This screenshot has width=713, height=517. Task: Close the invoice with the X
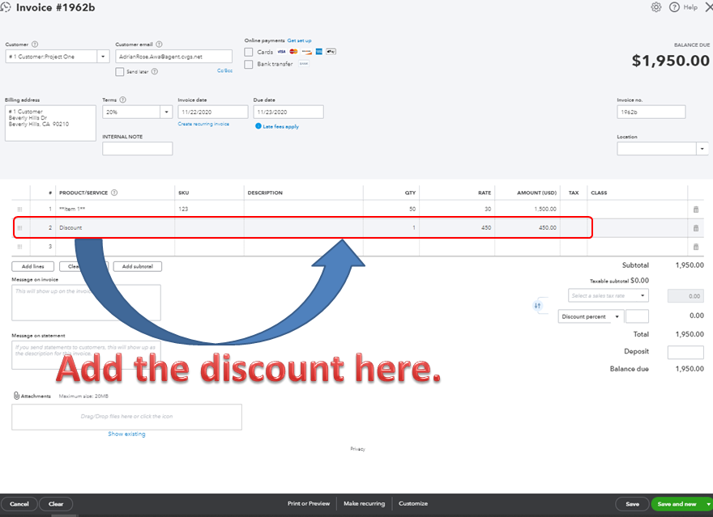click(708, 7)
